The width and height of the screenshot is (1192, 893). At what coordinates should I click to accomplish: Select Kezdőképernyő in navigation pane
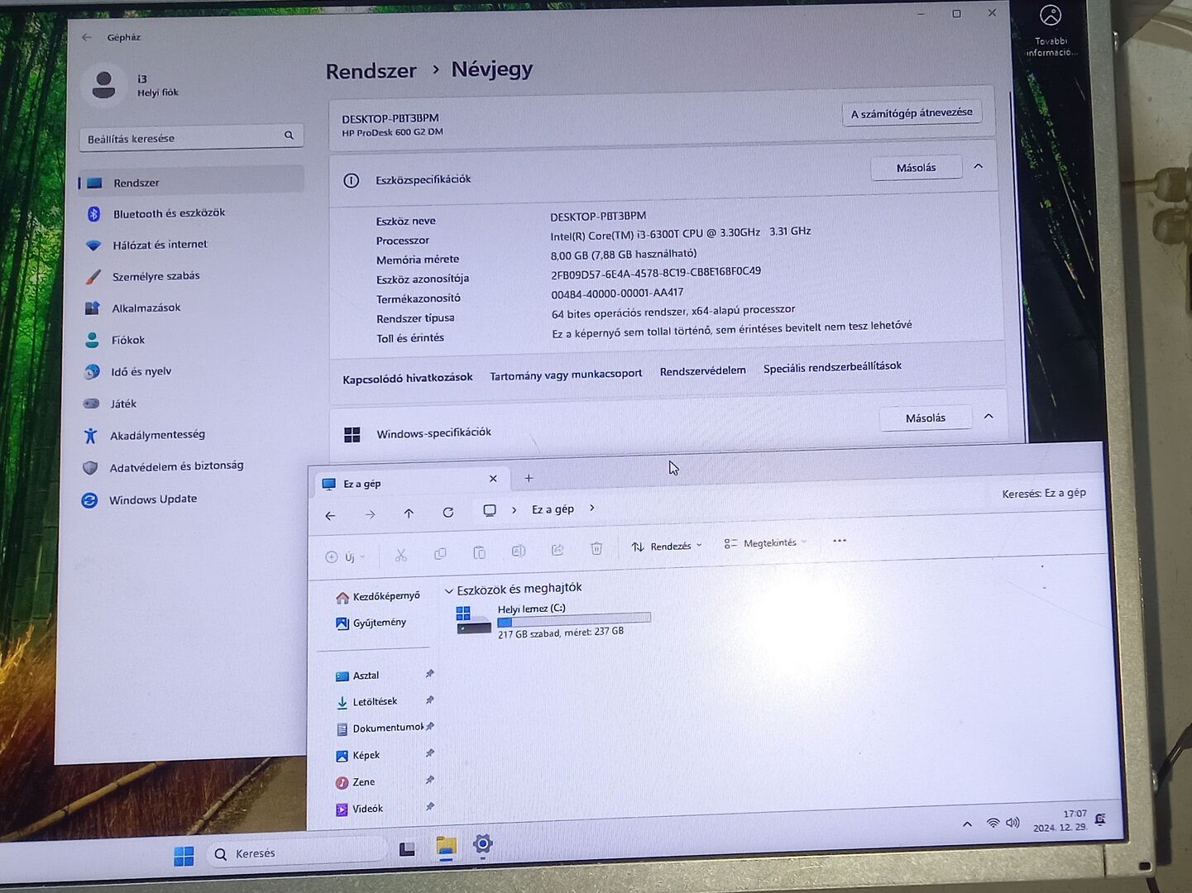pyautogui.click(x=378, y=596)
